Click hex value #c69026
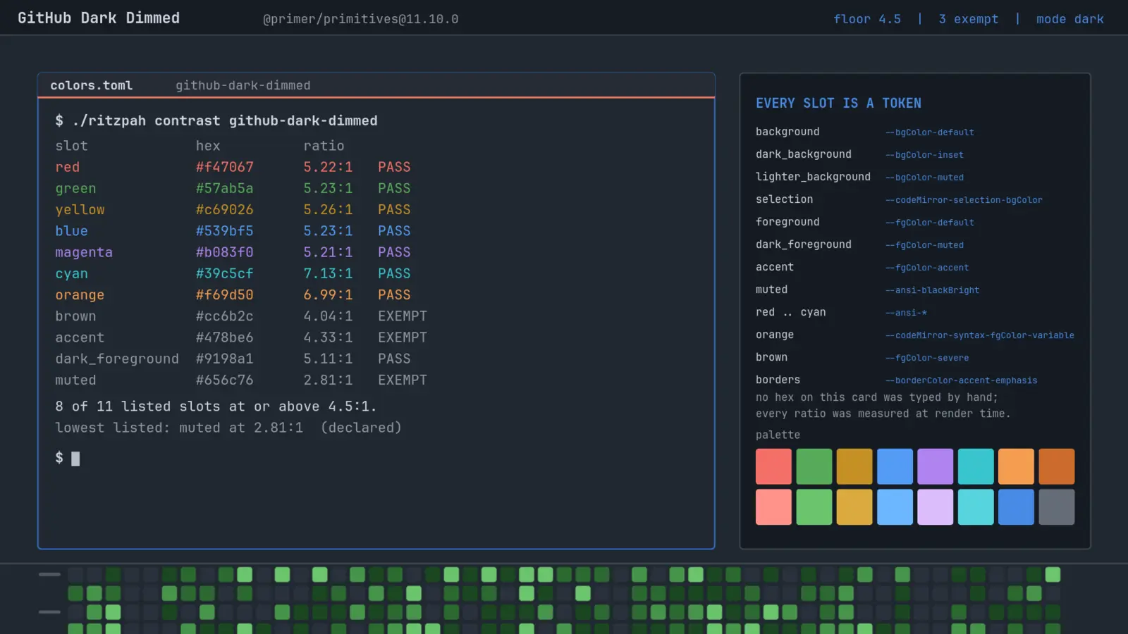This screenshot has height=634, width=1128. coord(224,209)
